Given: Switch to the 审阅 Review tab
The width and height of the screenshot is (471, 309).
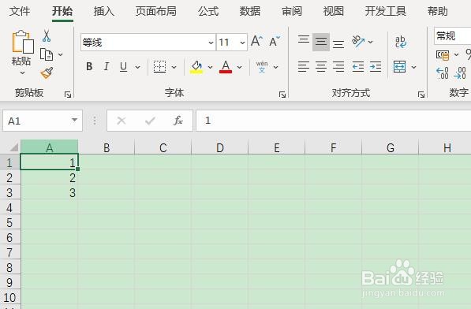Looking at the screenshot, I should [292, 11].
